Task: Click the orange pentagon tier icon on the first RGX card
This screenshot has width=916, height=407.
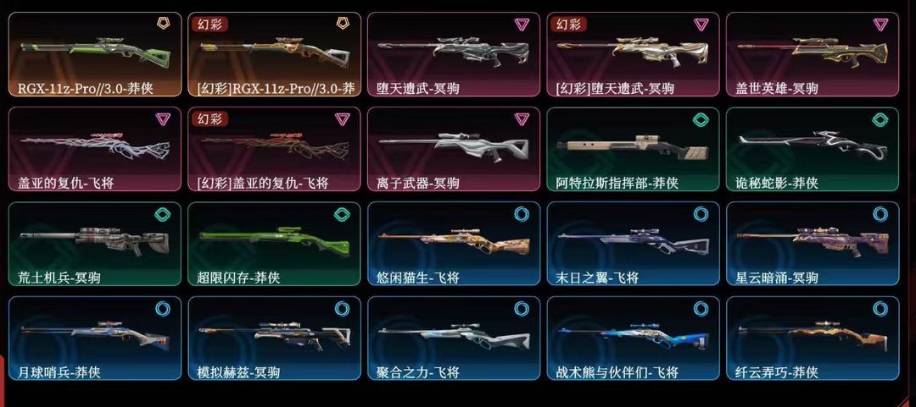Action: [164, 25]
